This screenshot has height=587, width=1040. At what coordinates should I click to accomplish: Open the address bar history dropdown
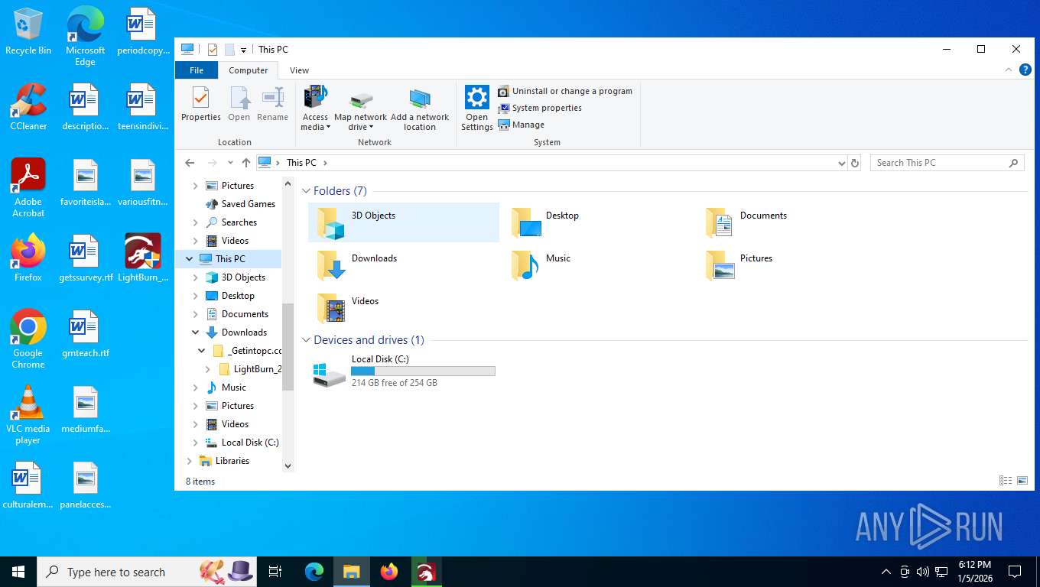[841, 163]
